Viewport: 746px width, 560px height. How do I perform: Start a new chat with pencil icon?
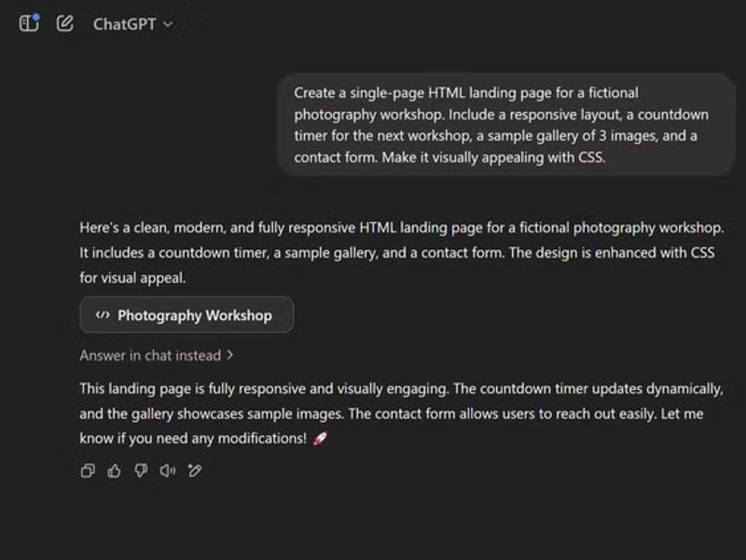(x=64, y=23)
